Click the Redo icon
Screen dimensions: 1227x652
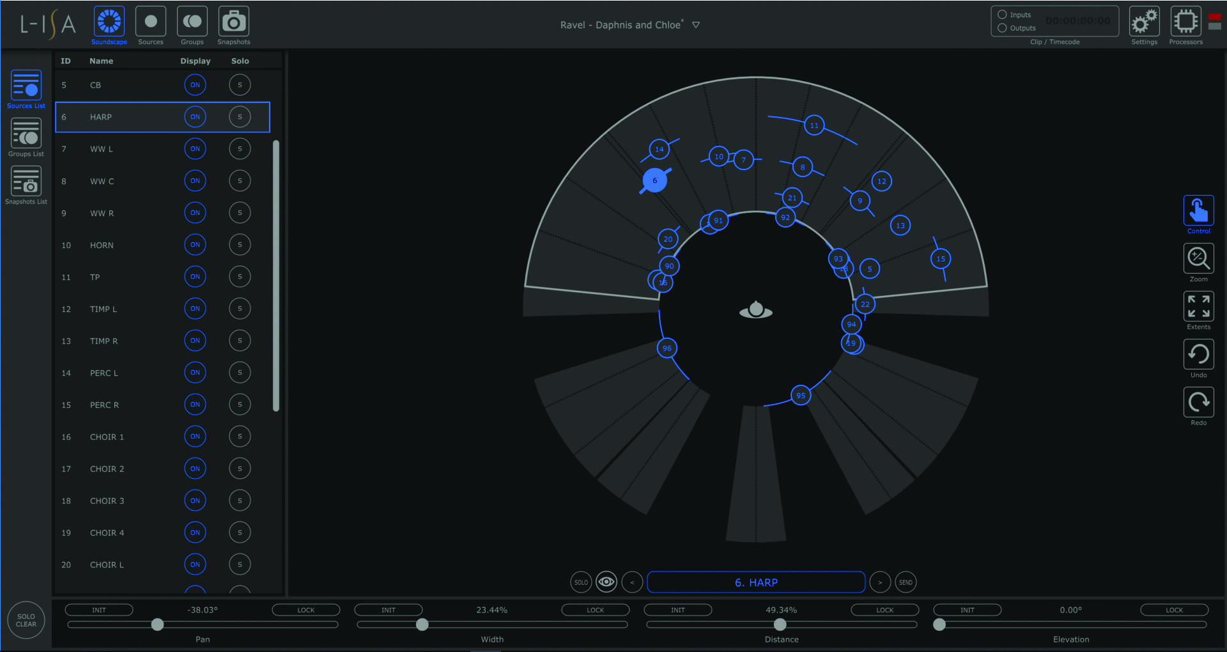tap(1198, 403)
